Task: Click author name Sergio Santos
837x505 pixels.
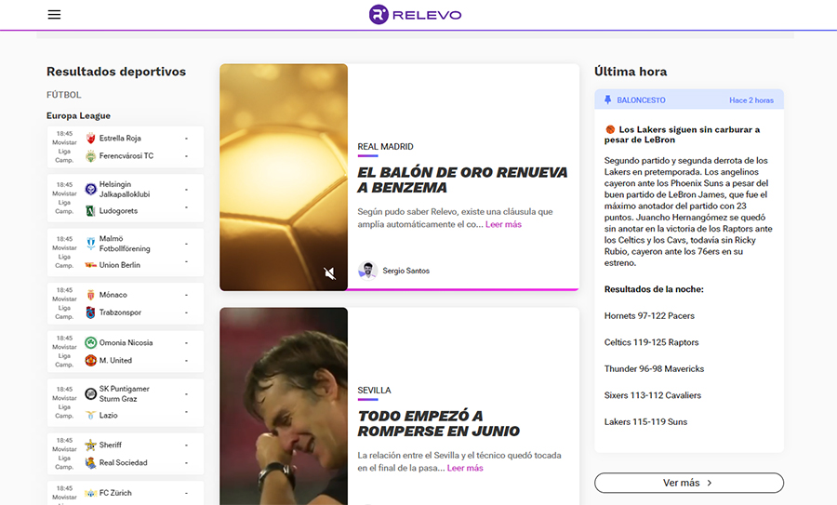Action: (x=405, y=271)
